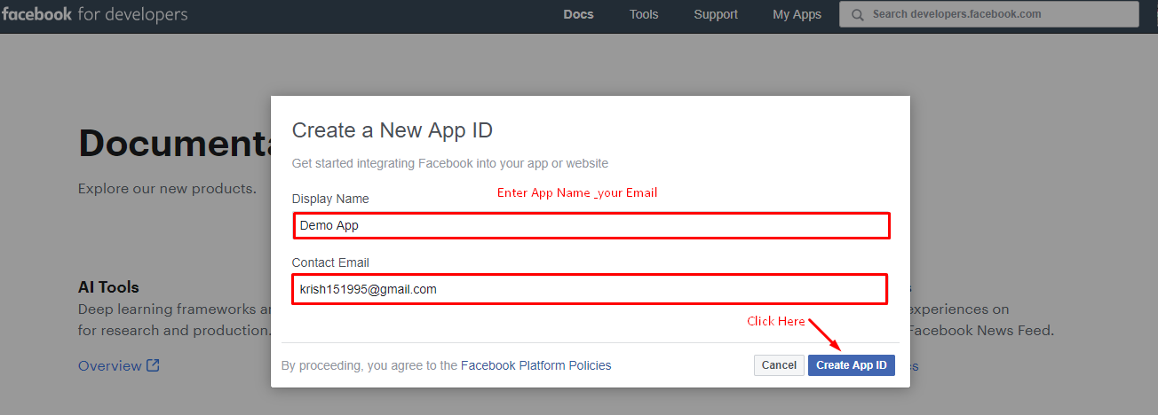Click the external link icon beside Overview
The width and height of the screenshot is (1158, 415).
point(153,365)
